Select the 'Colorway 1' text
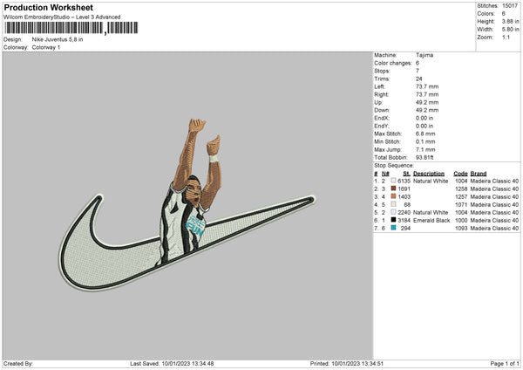 (x=46, y=47)
